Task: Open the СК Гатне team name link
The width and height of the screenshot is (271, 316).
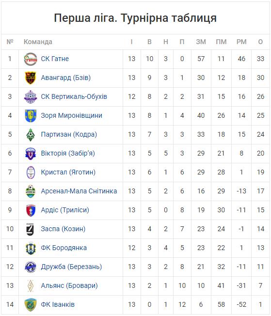Action: [x=55, y=59]
